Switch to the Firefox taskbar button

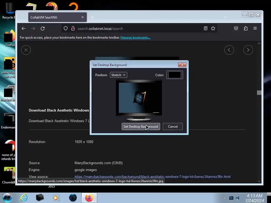89,198
